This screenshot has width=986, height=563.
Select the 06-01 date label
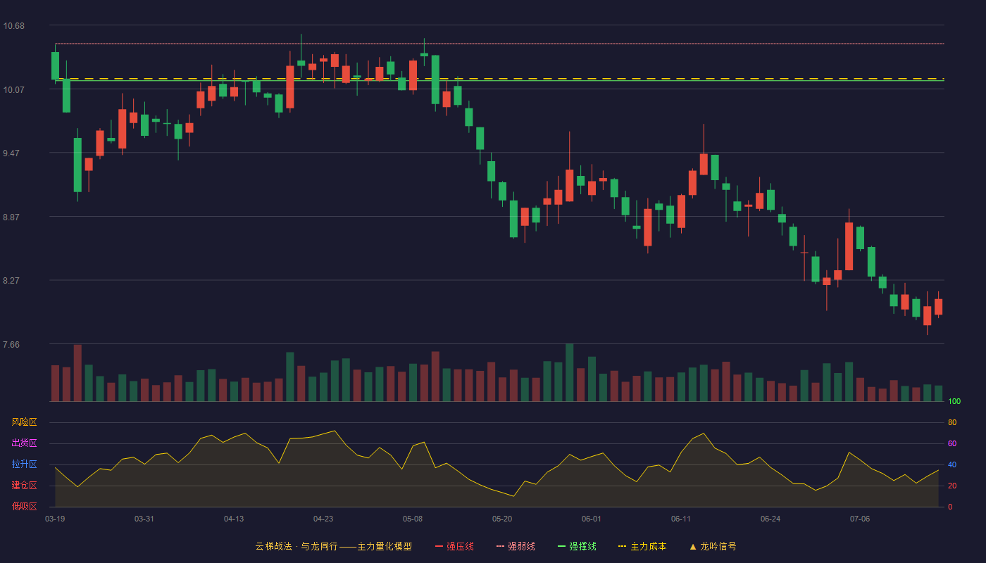coord(592,519)
